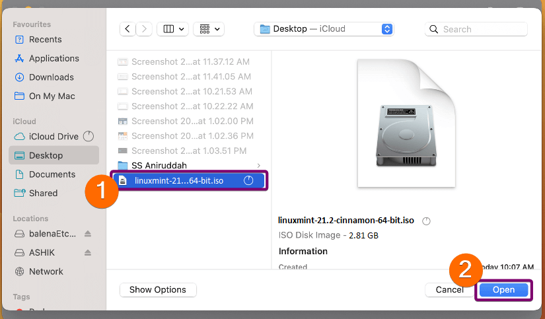Viewport: 545px width, 319px height.
Task: Click the magnifying glass search icon
Action: click(433, 29)
